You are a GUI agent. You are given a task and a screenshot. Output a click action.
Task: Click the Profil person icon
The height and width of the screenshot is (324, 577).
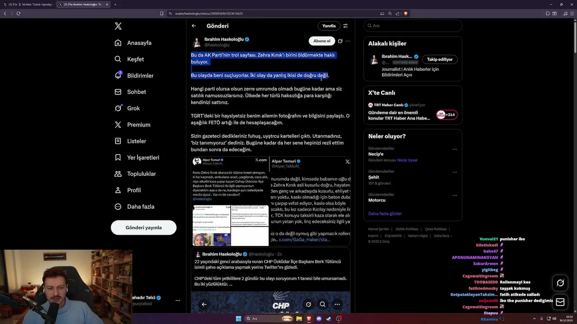tap(118, 190)
